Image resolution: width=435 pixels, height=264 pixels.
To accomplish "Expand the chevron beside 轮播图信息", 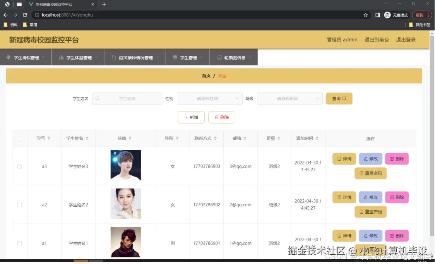I will point(250,57).
